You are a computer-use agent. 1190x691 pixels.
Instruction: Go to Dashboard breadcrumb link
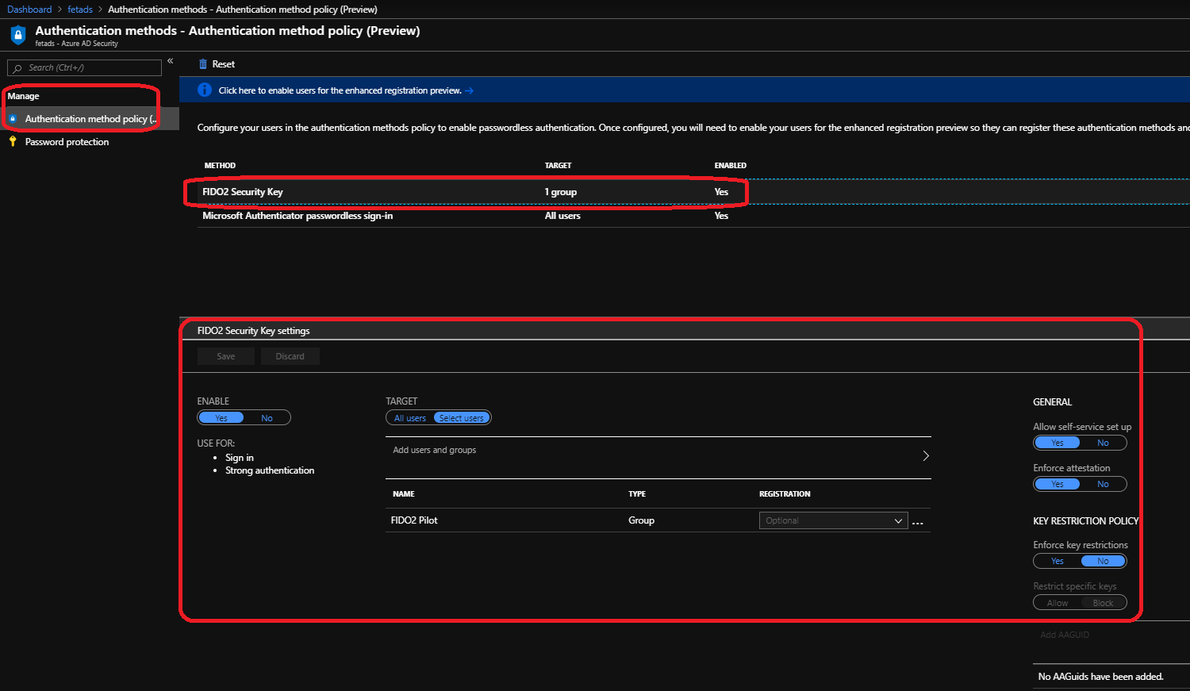click(29, 10)
